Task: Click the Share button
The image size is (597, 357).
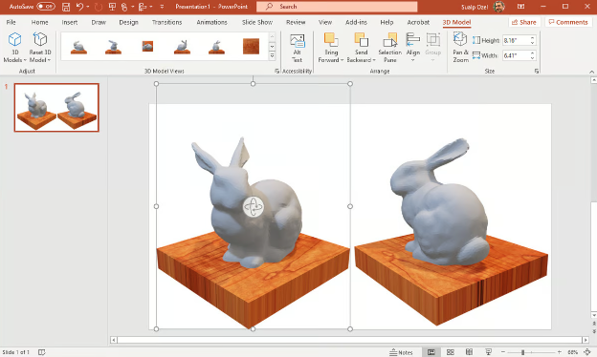Action: tap(524, 22)
